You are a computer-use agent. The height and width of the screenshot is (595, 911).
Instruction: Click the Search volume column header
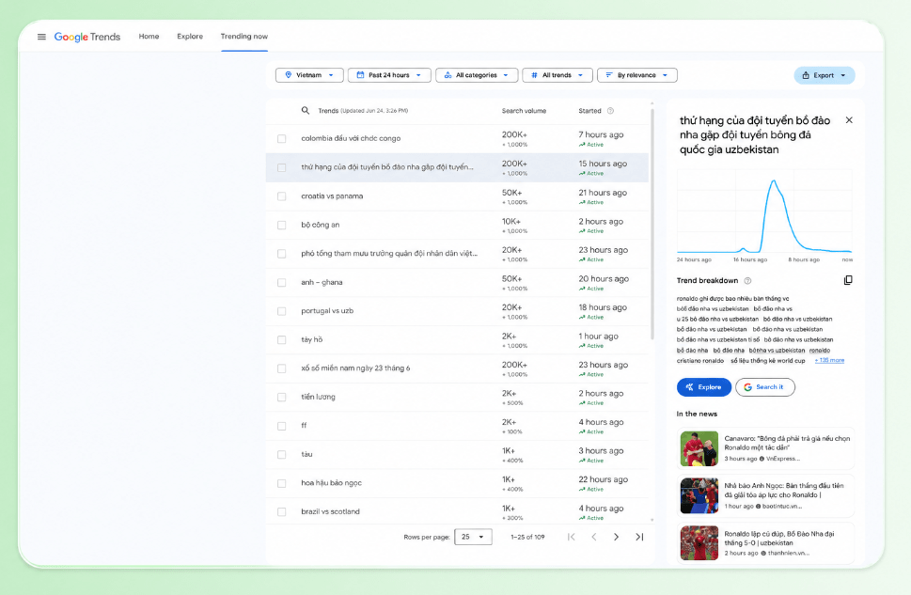pos(524,111)
